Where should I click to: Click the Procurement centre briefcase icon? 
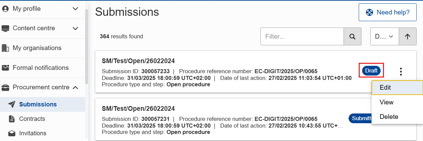coord(5,88)
